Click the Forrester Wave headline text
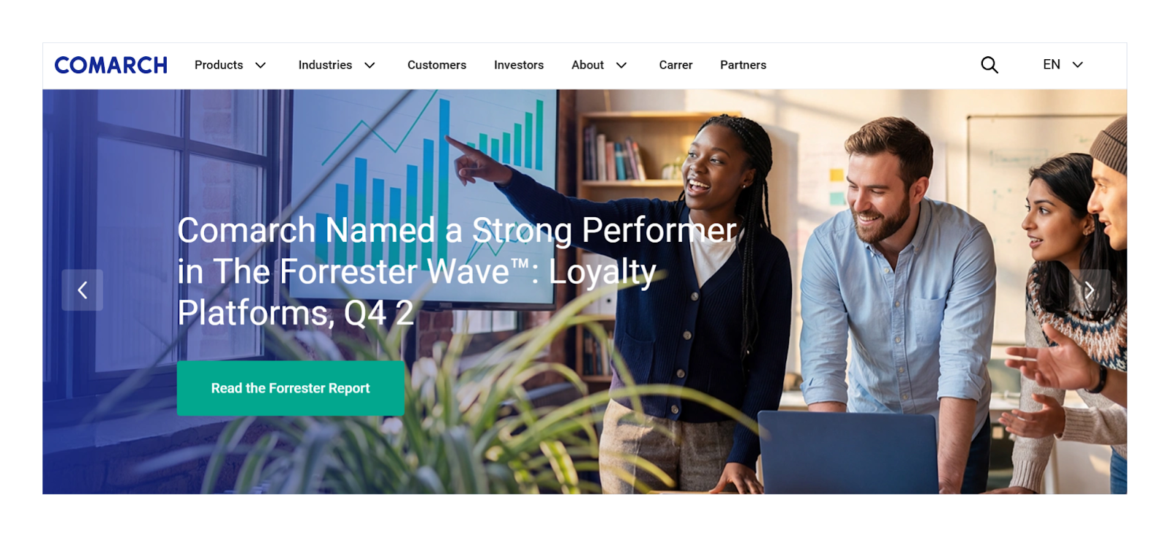 [x=457, y=271]
